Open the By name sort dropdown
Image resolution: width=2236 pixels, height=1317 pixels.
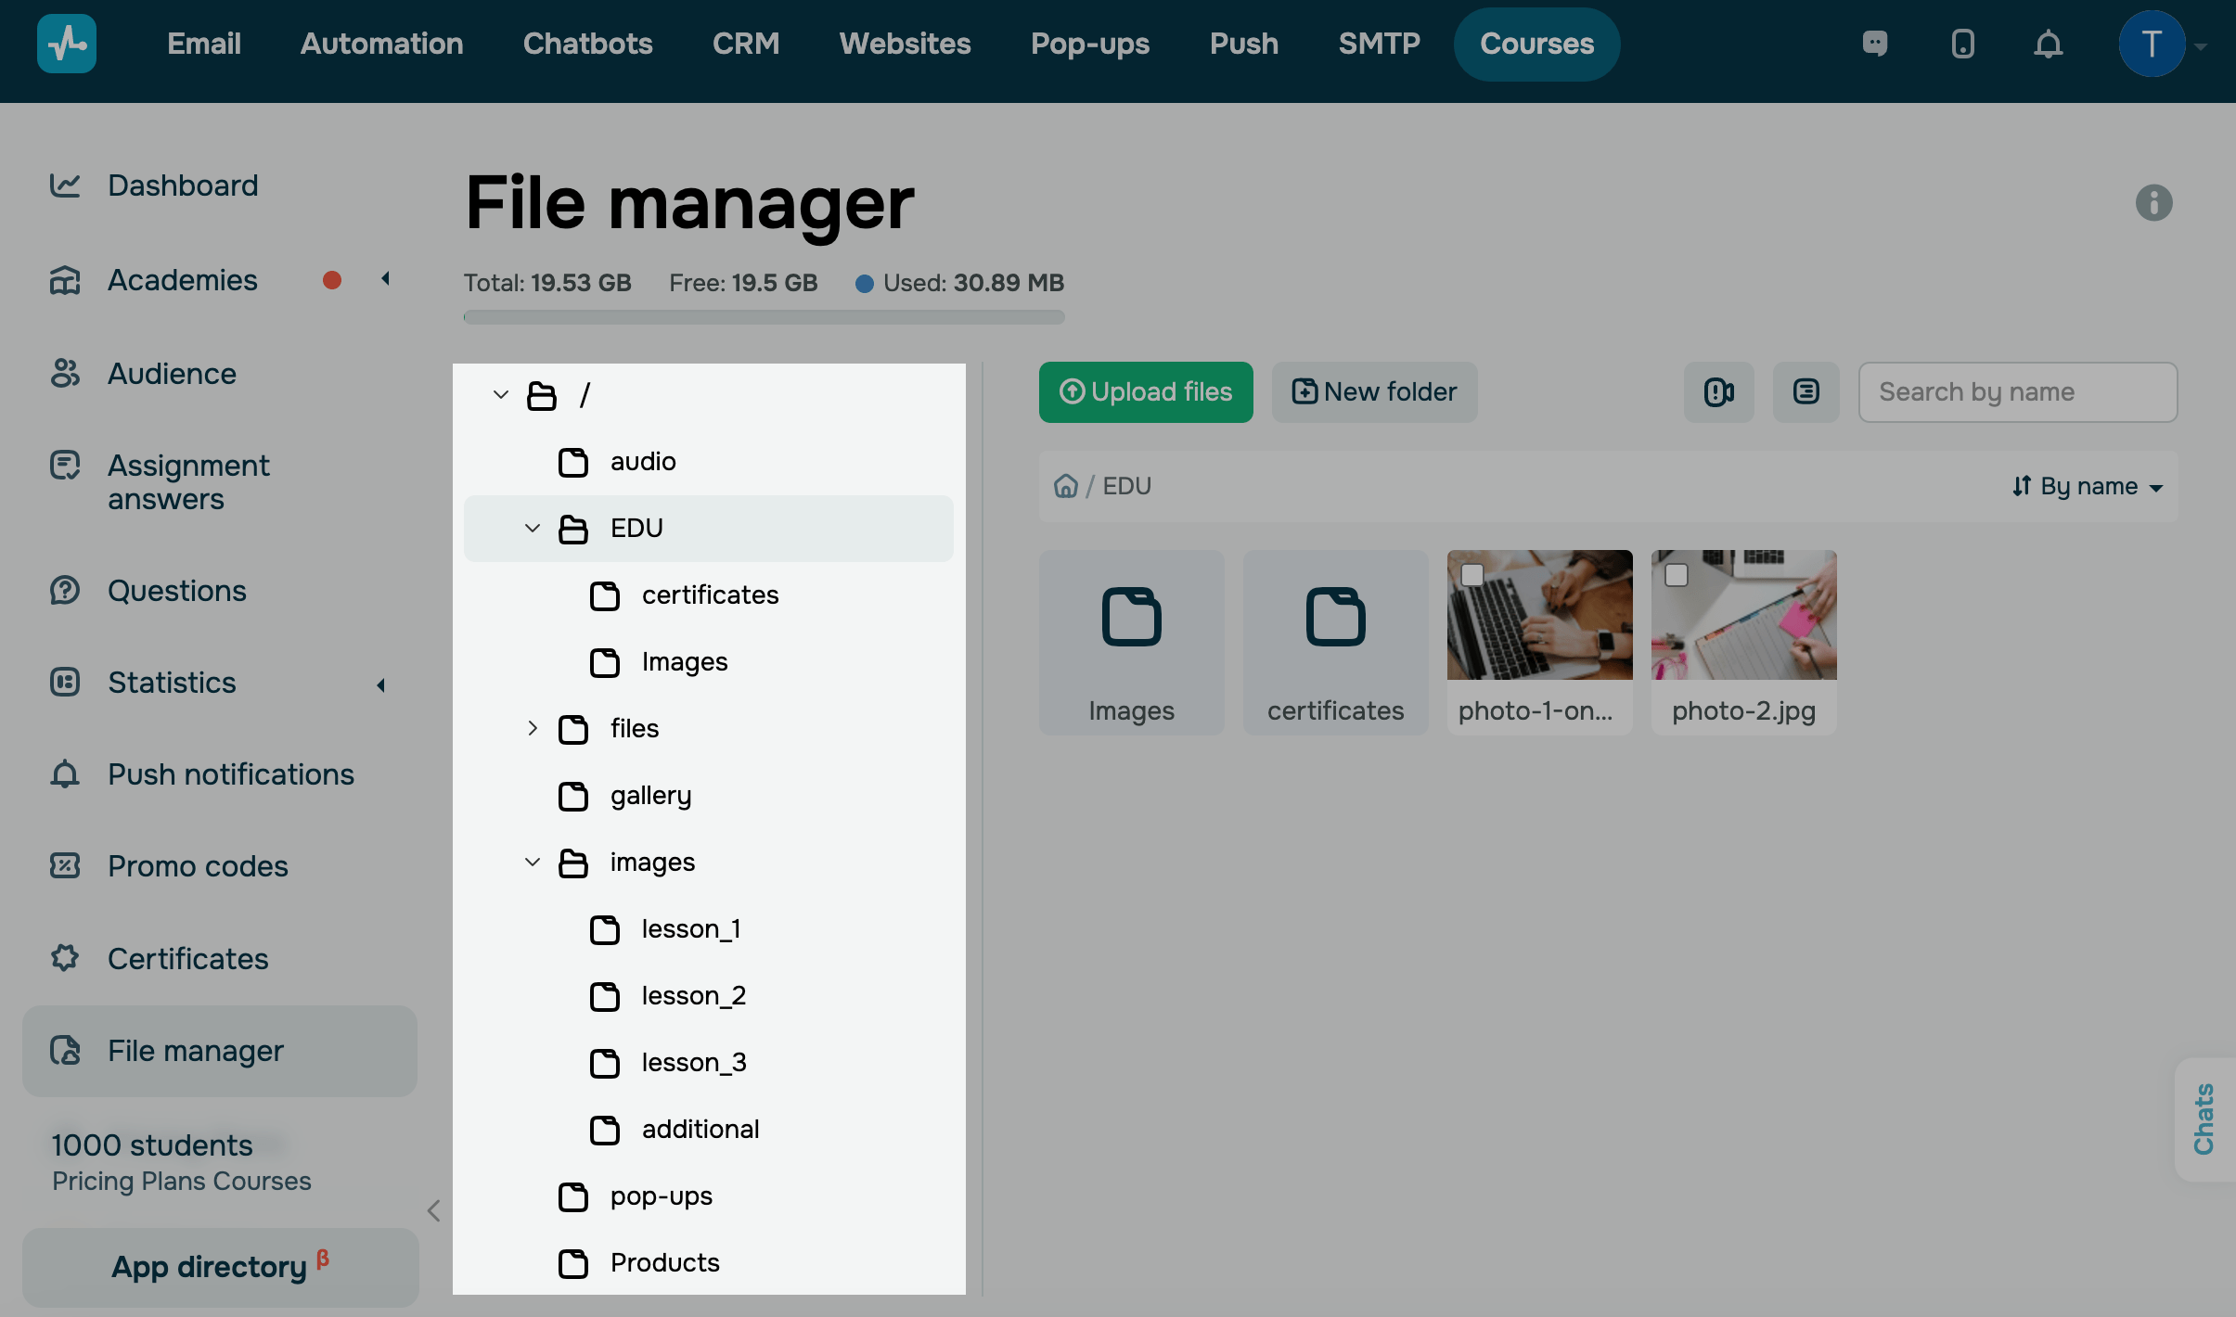(2088, 486)
